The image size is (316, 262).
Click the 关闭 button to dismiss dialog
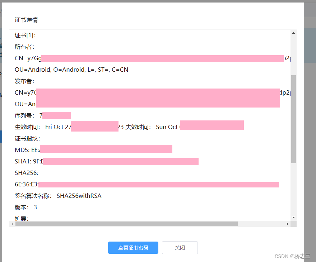pyautogui.click(x=180, y=248)
